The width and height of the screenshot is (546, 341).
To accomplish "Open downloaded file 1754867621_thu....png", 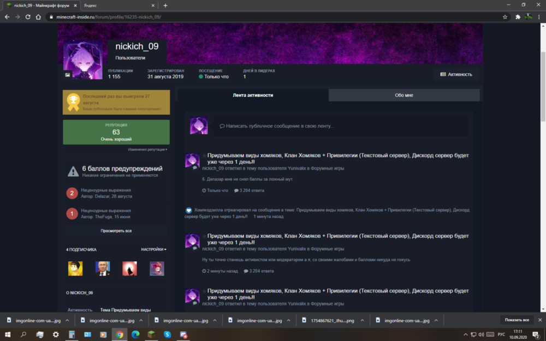I will pos(332,320).
